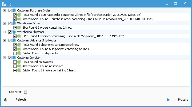The height and width of the screenshot is (107, 192).
Task: Select row 'Abercrombie: Found no invoices.'
Action: coord(43,66)
